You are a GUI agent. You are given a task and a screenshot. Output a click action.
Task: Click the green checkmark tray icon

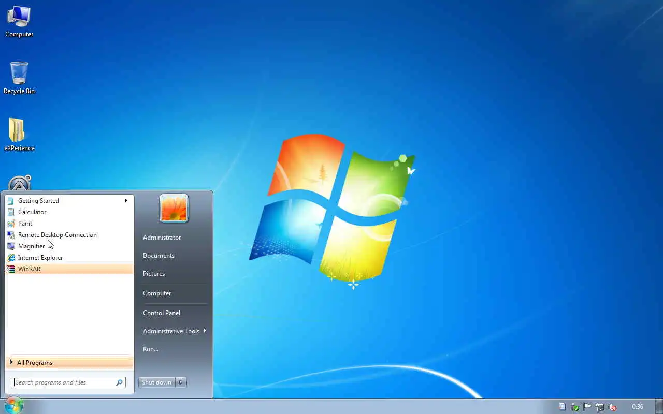pos(575,407)
